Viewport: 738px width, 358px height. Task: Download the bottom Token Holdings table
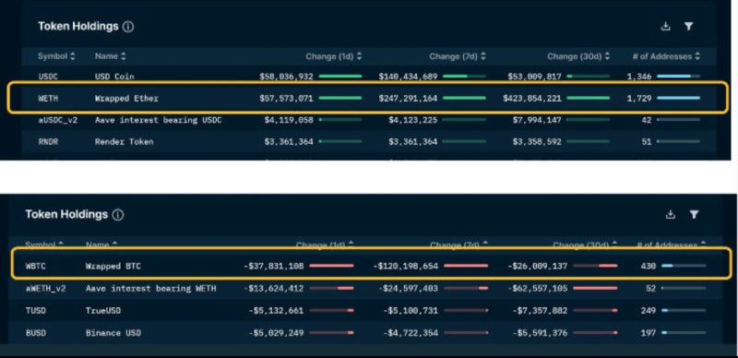pos(671,215)
